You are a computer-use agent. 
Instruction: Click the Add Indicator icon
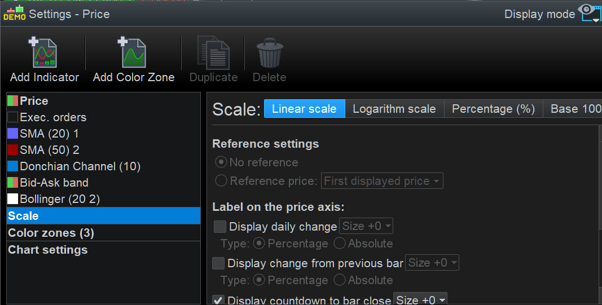(x=44, y=54)
